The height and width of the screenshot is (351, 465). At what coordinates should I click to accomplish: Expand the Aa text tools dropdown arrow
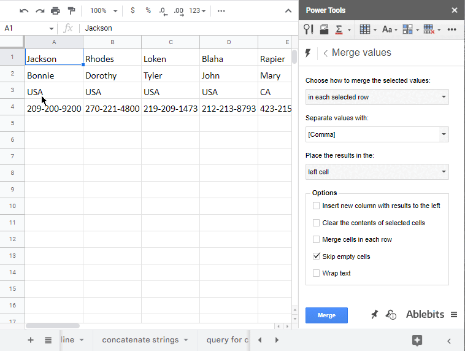[396, 30]
